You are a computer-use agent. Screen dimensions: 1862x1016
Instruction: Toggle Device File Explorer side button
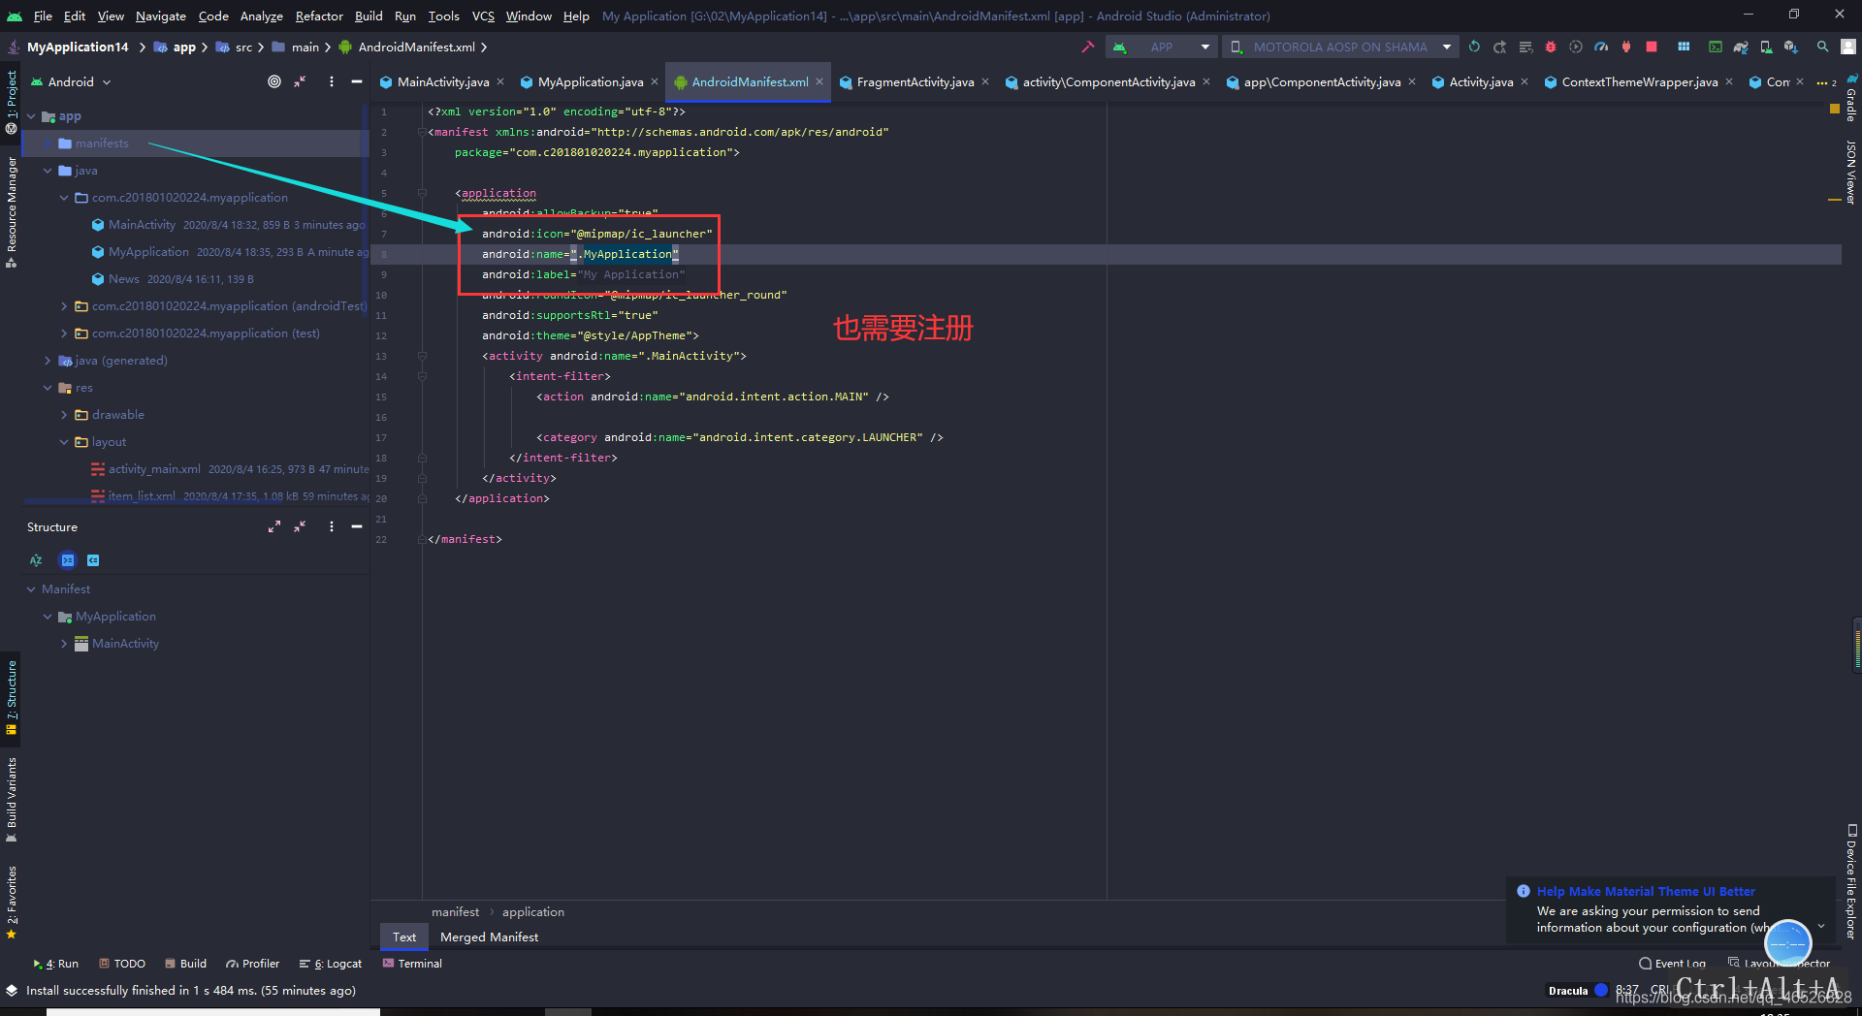(1851, 881)
